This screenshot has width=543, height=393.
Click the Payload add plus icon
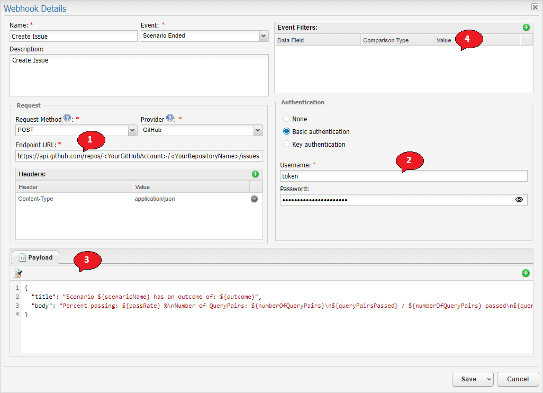coord(526,273)
